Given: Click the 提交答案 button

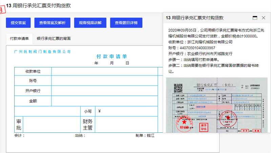Looking at the screenshot, I should (x=18, y=23).
